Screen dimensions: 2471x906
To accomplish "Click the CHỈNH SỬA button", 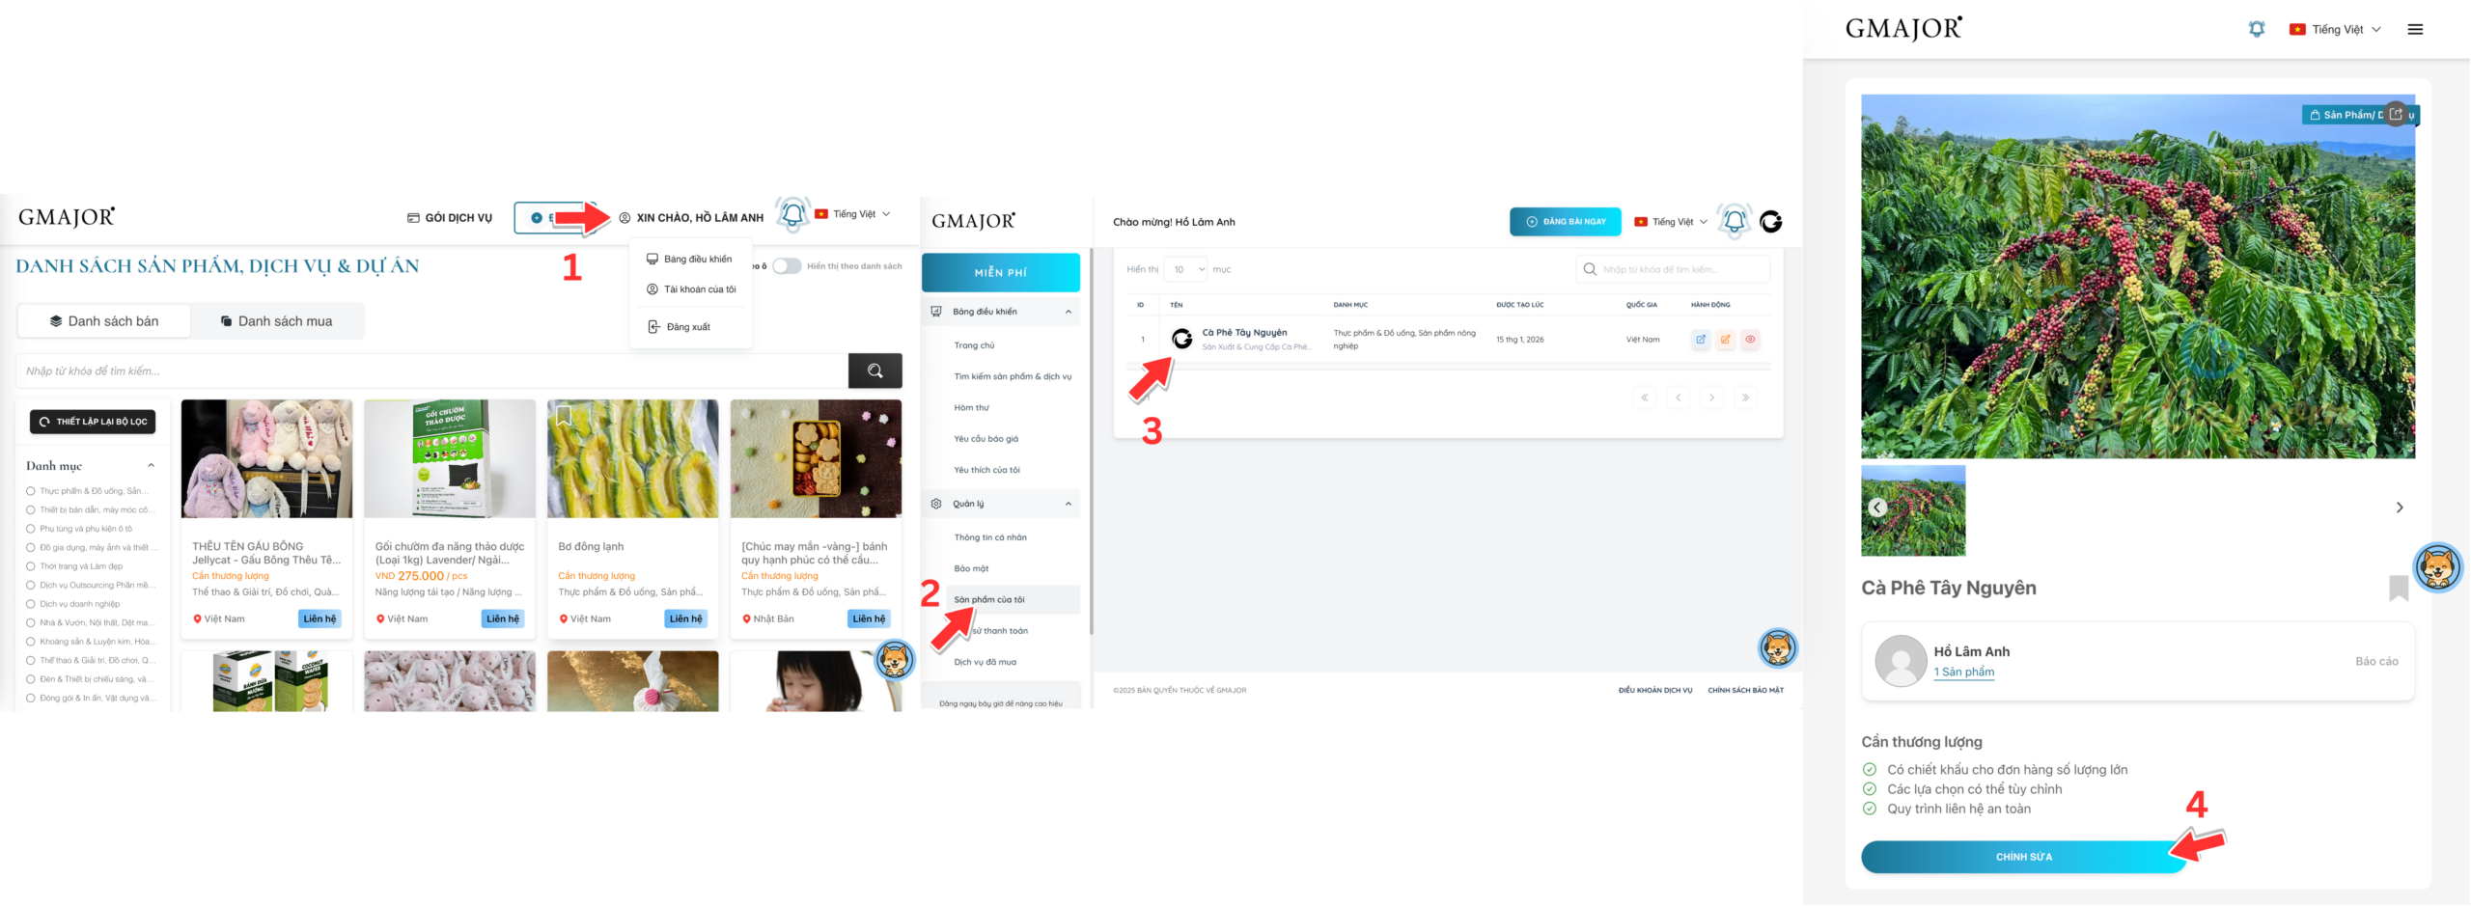I will (x=2023, y=857).
